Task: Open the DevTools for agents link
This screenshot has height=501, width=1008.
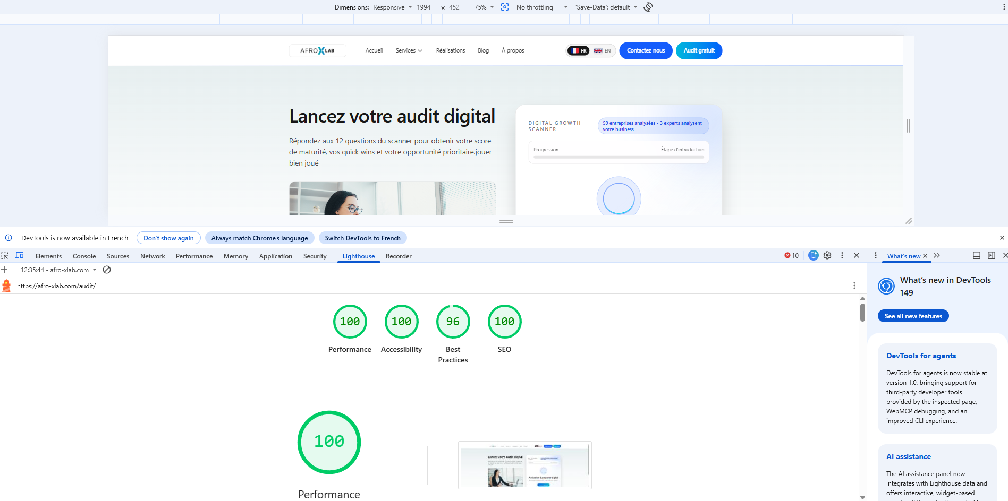Action: point(921,356)
